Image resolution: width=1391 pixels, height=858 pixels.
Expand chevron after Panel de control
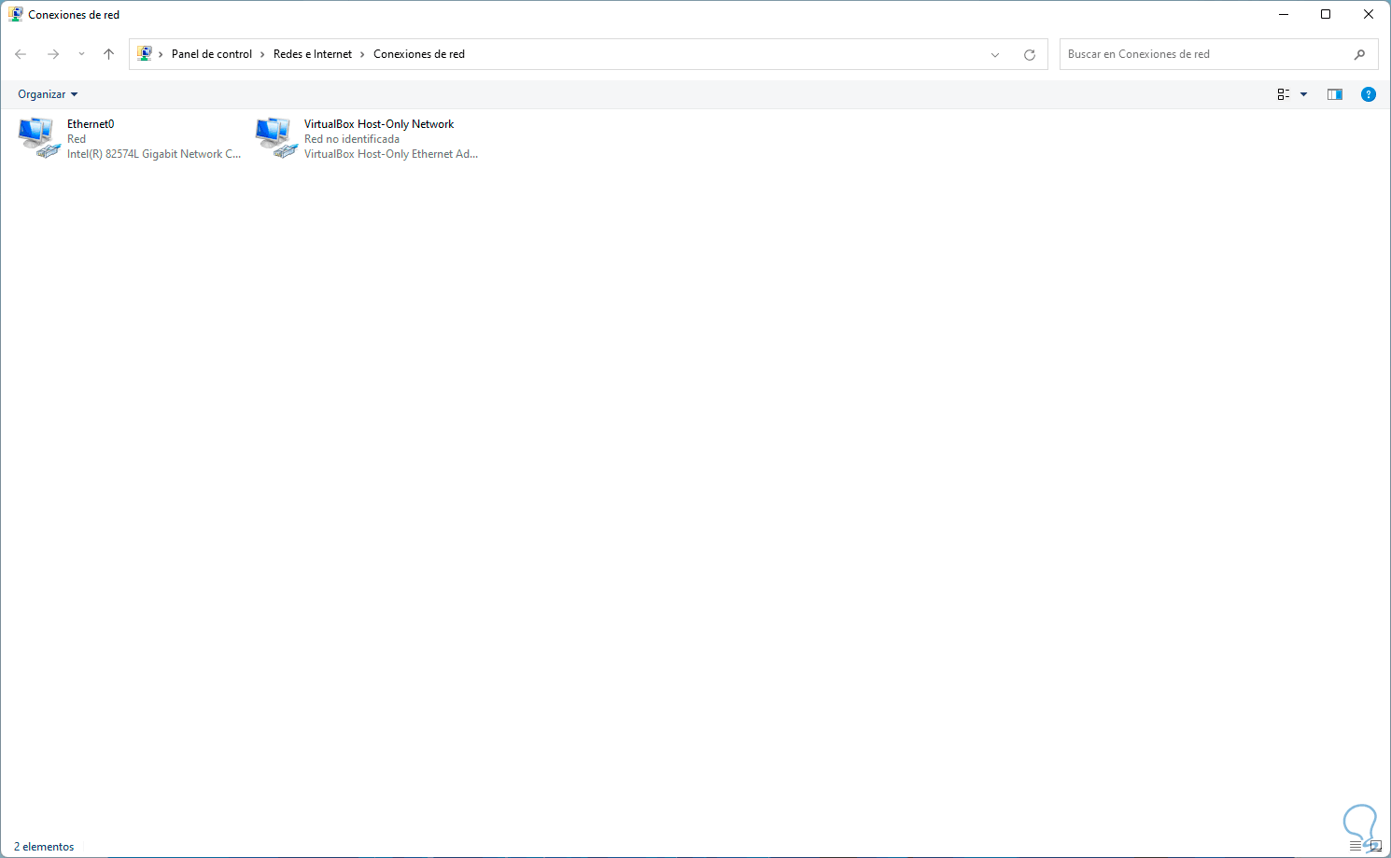[x=262, y=54]
